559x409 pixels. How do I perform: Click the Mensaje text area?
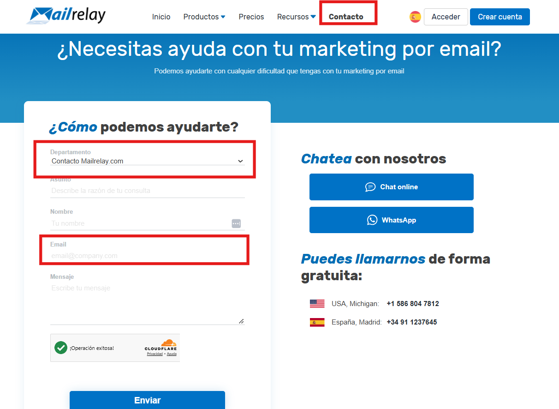coord(148,303)
